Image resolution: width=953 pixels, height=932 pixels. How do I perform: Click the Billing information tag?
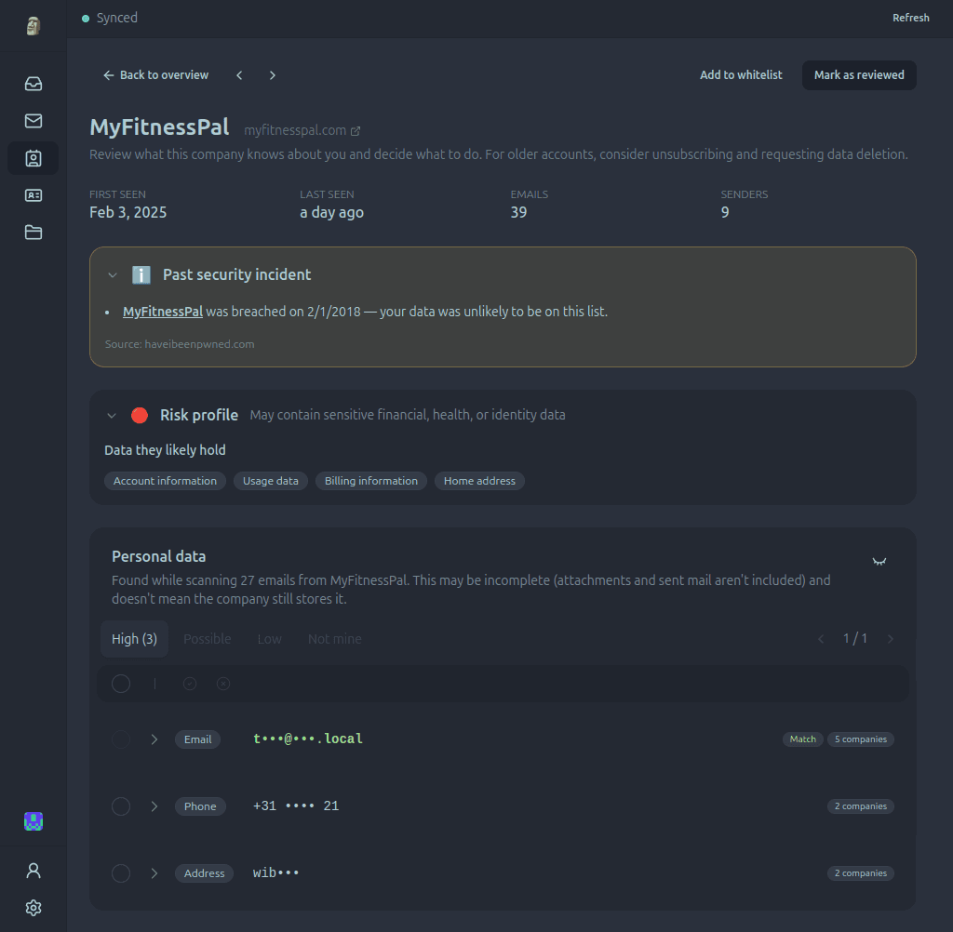pos(371,481)
